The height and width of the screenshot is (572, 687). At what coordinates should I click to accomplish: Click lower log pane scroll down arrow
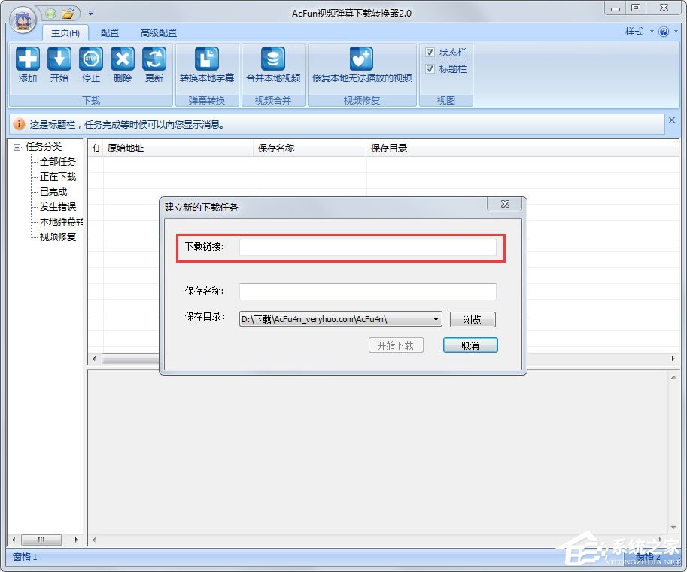673,528
